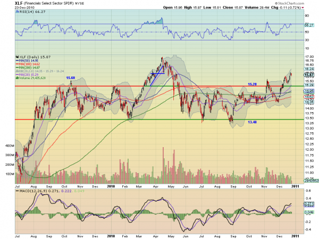Click the 15.60 price annotation
319x239 pixels.
70,78
